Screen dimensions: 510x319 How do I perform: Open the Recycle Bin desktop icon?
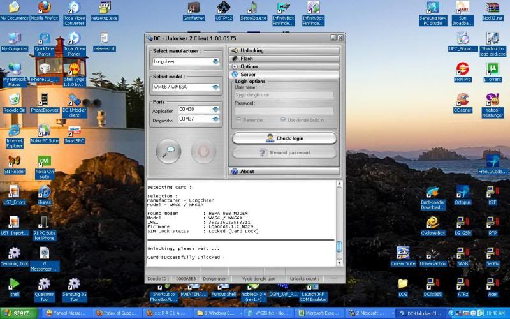click(x=14, y=103)
